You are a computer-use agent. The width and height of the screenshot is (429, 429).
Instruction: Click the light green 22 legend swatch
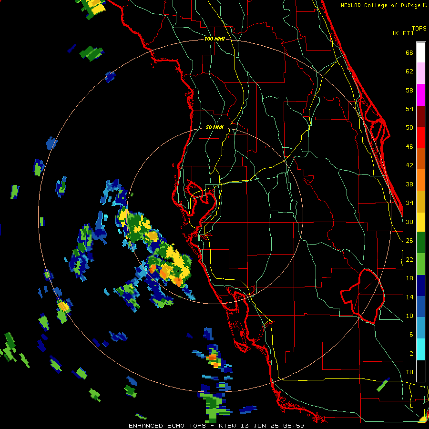421,264
